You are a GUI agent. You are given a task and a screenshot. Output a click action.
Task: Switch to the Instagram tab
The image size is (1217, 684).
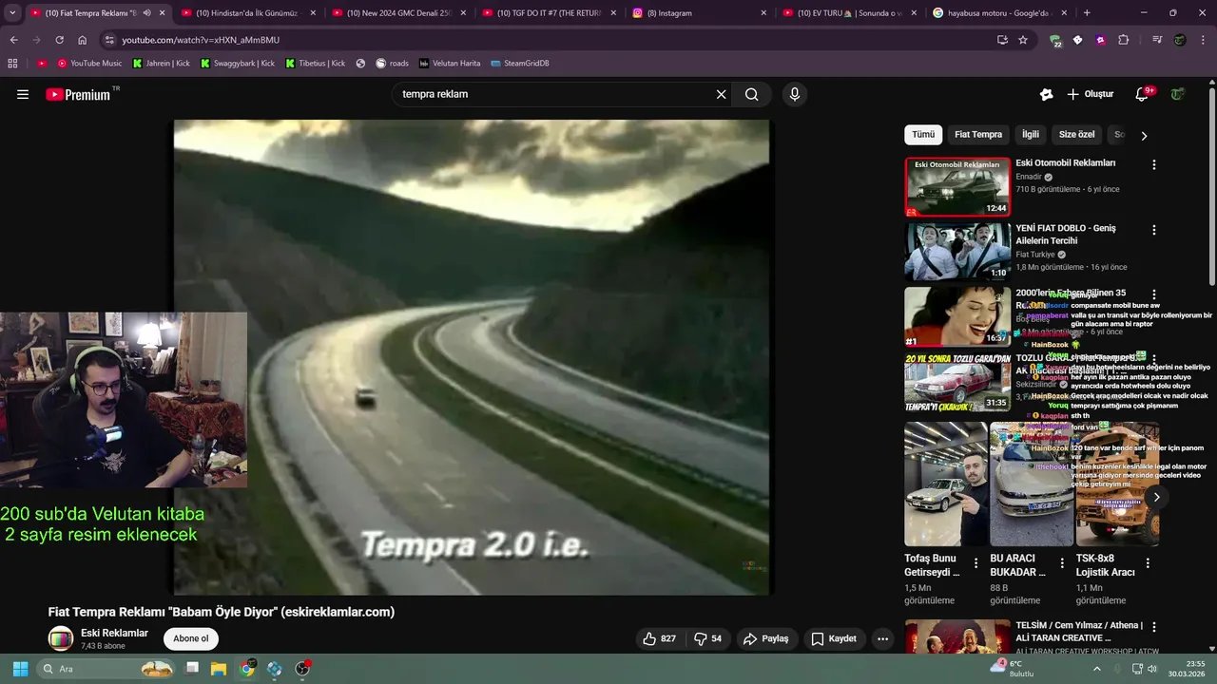click(700, 13)
